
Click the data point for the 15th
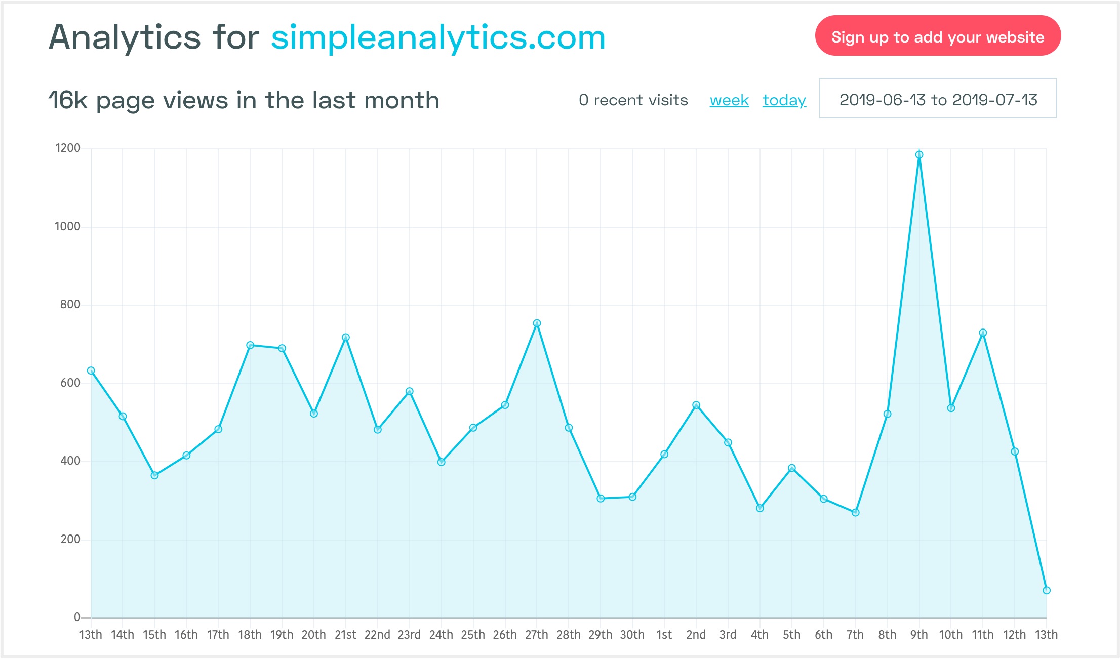point(154,476)
